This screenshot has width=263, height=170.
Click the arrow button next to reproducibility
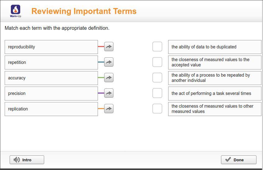(x=108, y=47)
